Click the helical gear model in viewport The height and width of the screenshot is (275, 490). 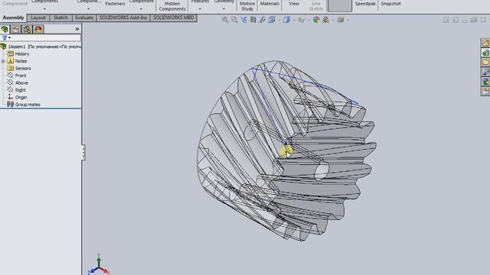(x=286, y=151)
